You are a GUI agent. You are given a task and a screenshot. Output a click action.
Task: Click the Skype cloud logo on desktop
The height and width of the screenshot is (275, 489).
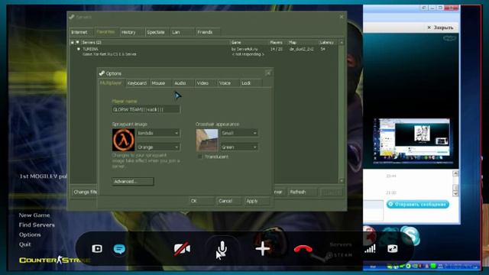pos(410,235)
